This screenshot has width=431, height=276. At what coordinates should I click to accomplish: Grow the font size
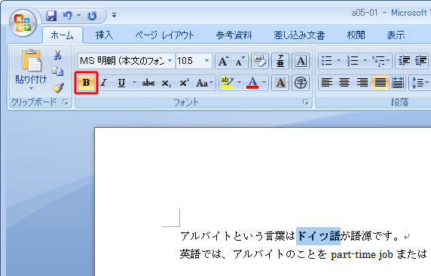[x=223, y=61]
